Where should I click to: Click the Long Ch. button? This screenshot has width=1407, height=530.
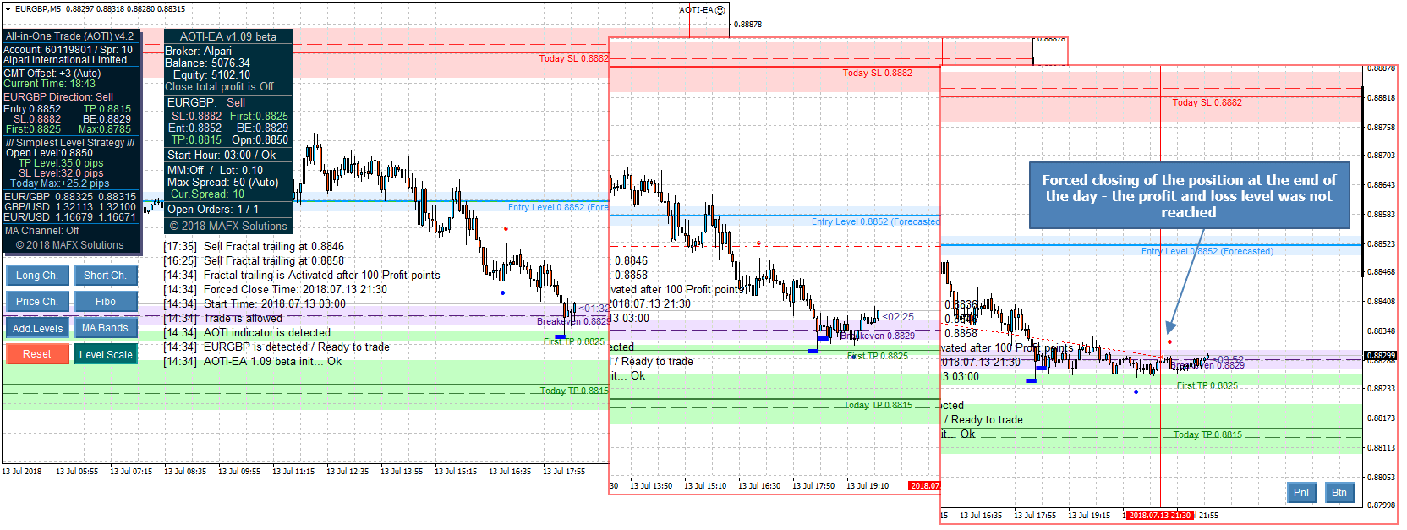pos(37,276)
